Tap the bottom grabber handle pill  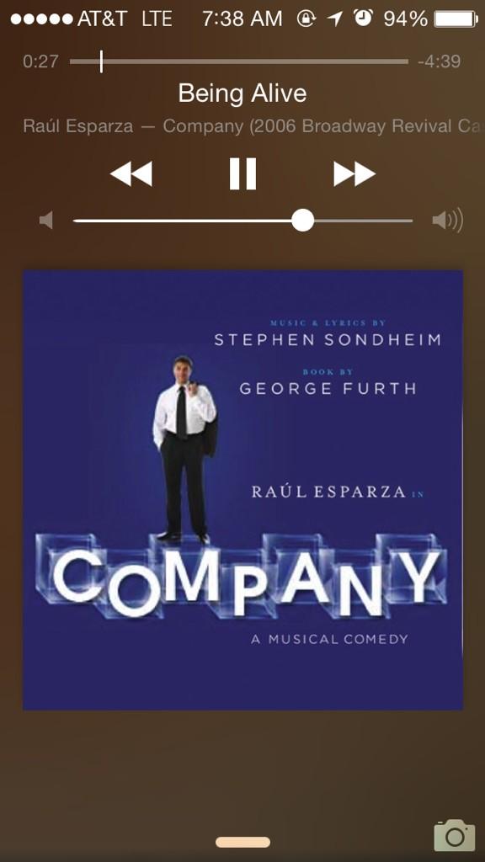pos(242,842)
